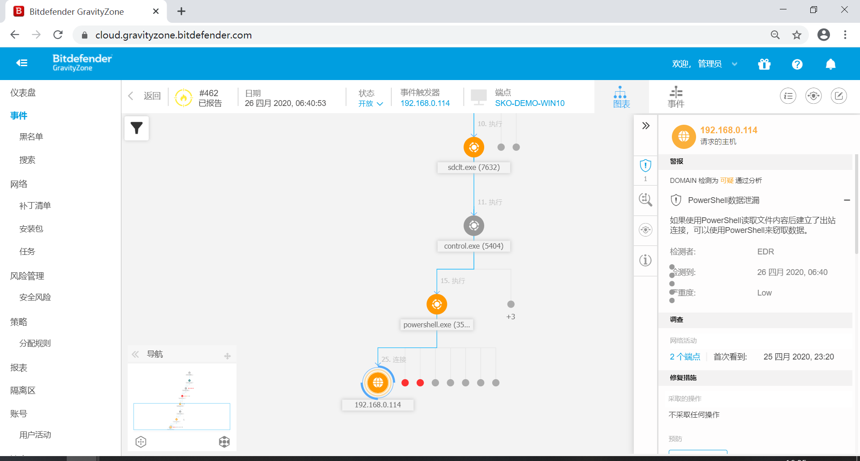
Task: Select the control.exe grey process node
Action: click(x=474, y=226)
